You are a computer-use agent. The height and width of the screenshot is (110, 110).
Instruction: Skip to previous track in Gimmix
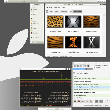pyautogui.click(x=75, y=66)
